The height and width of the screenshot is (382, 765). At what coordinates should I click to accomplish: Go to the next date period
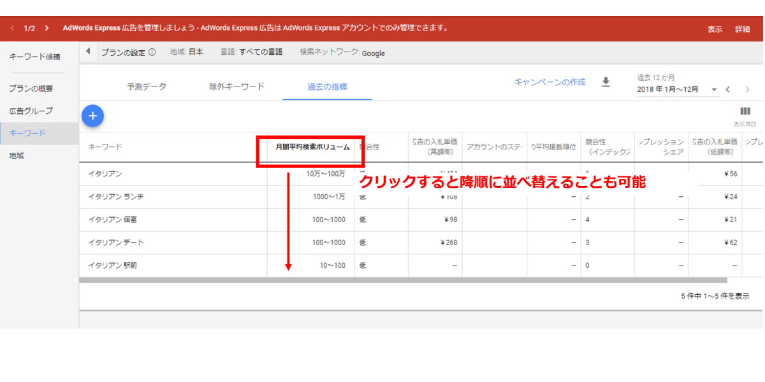tap(747, 90)
